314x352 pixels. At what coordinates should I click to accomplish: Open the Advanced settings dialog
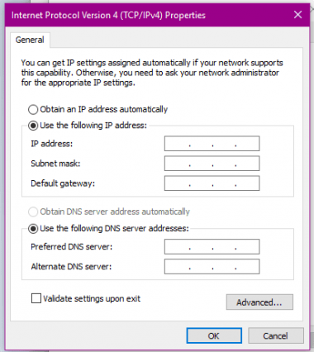(x=259, y=302)
